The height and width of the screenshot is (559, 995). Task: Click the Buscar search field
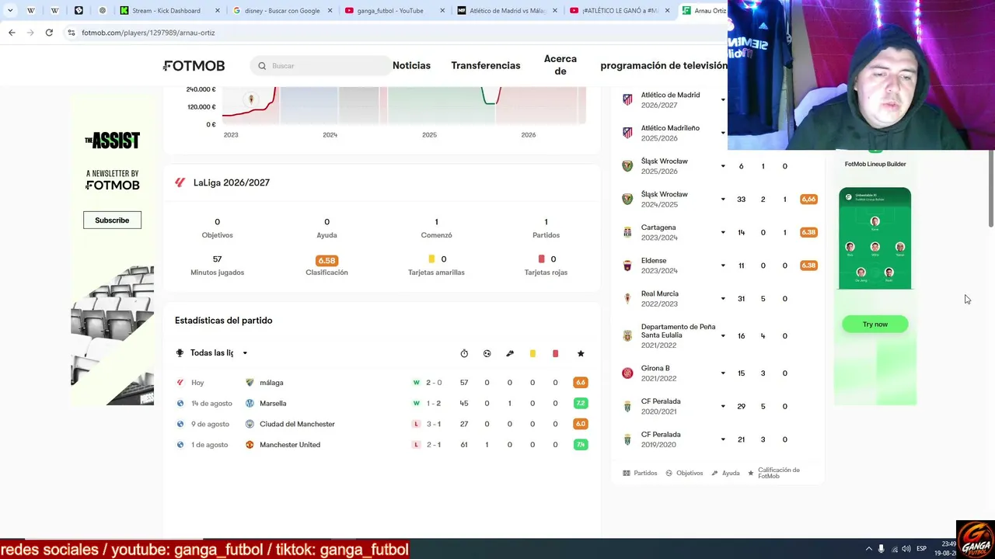coord(321,66)
